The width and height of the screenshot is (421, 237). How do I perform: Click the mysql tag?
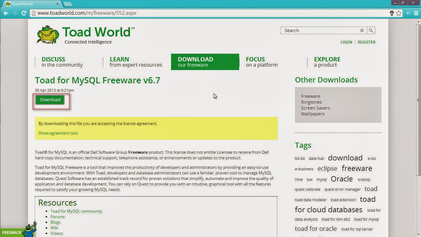321,180
